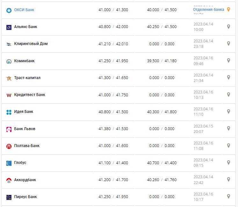The image size is (238, 207).
Task: Click the ОКСИ Банк logo icon
Action: point(9,10)
